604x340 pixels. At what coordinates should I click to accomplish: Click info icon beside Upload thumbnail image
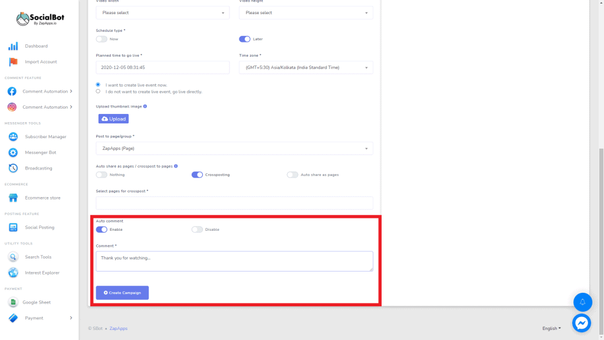(145, 106)
